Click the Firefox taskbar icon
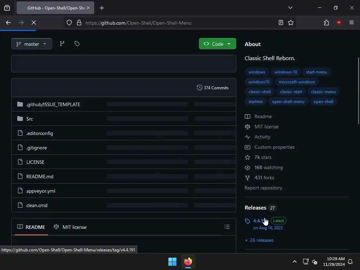Viewport: 360px width, 270px height. pos(188,262)
